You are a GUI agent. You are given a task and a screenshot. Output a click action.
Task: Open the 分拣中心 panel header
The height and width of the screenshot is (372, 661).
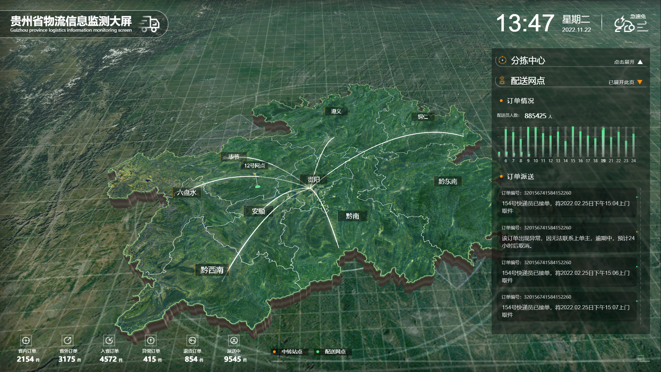coord(570,61)
